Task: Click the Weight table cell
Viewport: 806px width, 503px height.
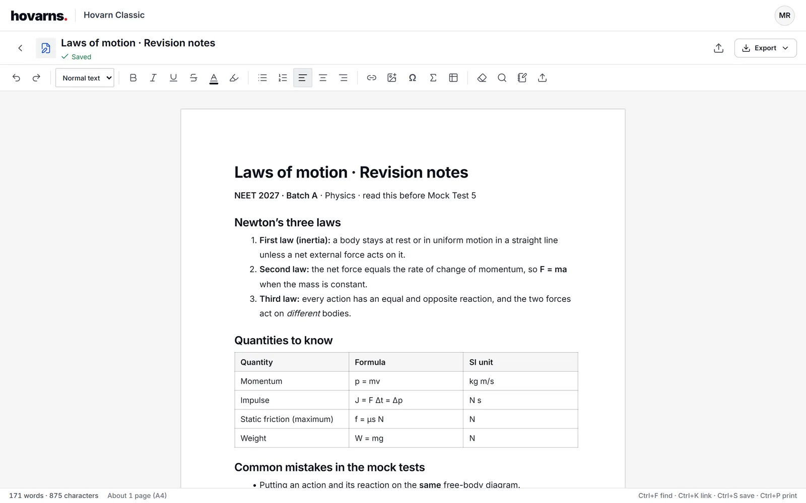Action: coord(292,438)
